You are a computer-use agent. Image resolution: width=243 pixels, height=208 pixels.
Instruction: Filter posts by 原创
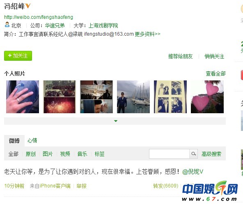pos(30,154)
